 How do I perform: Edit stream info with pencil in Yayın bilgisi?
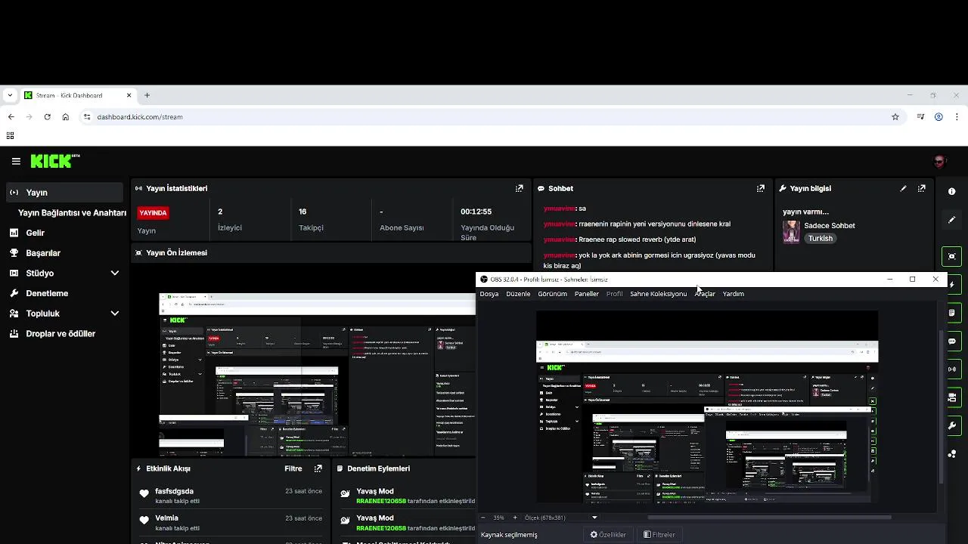click(x=903, y=188)
